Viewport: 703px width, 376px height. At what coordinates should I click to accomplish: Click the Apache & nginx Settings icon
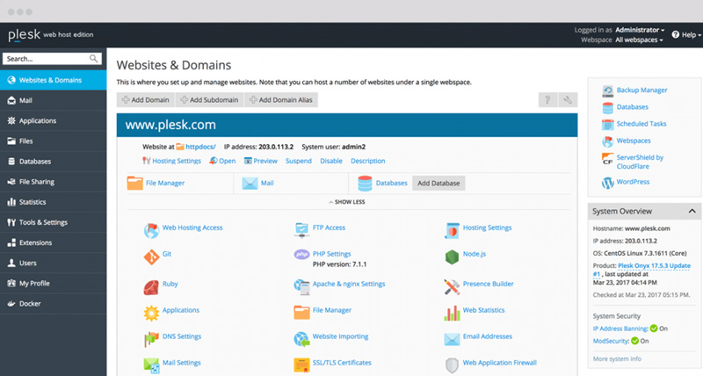[301, 286]
